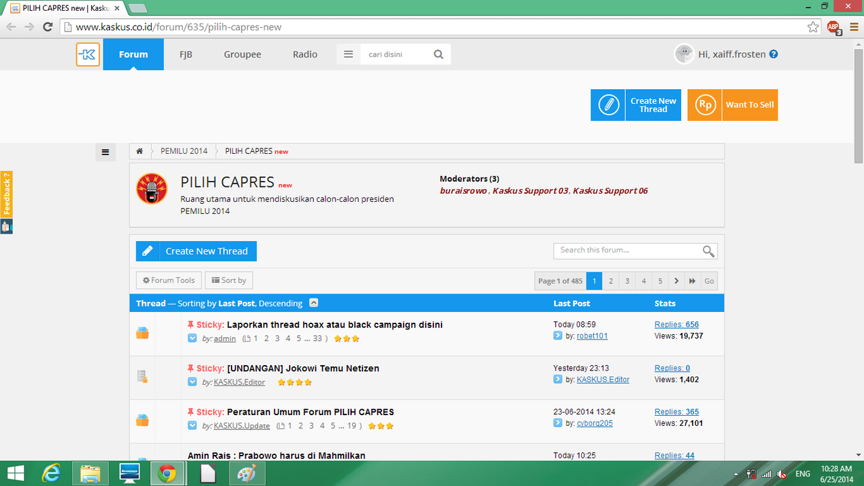This screenshot has width=864, height=486.
Task: Open thread [UNDANGAN] Jokowi Temu Netizen
Action: click(x=303, y=369)
